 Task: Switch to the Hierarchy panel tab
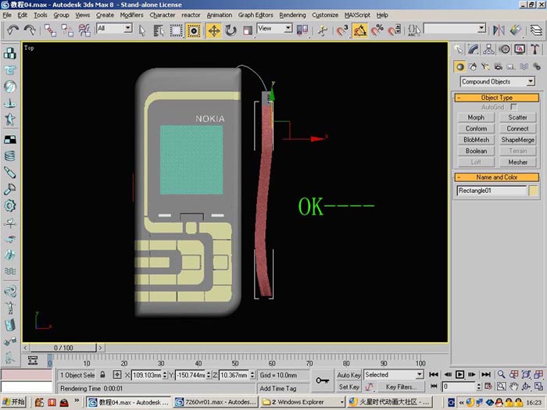(x=488, y=49)
